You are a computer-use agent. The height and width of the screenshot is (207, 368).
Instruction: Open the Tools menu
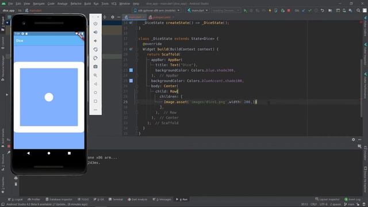coord(105,3)
